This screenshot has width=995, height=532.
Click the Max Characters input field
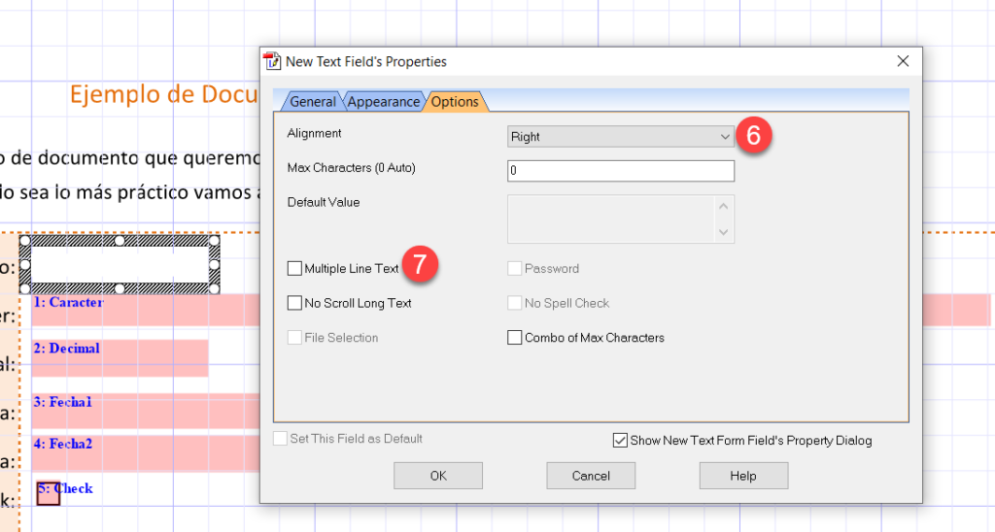click(x=620, y=171)
